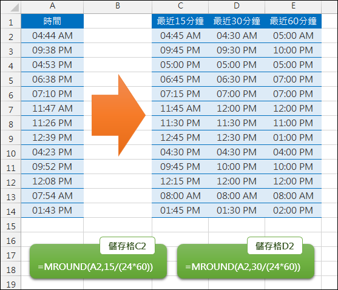This screenshot has width=338, height=290.
Task: Select cell with 01:45 PM
Action: [x=180, y=211]
